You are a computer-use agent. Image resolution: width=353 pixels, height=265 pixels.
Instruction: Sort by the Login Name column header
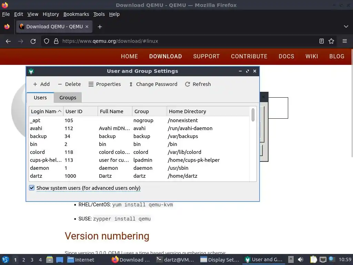click(46, 111)
